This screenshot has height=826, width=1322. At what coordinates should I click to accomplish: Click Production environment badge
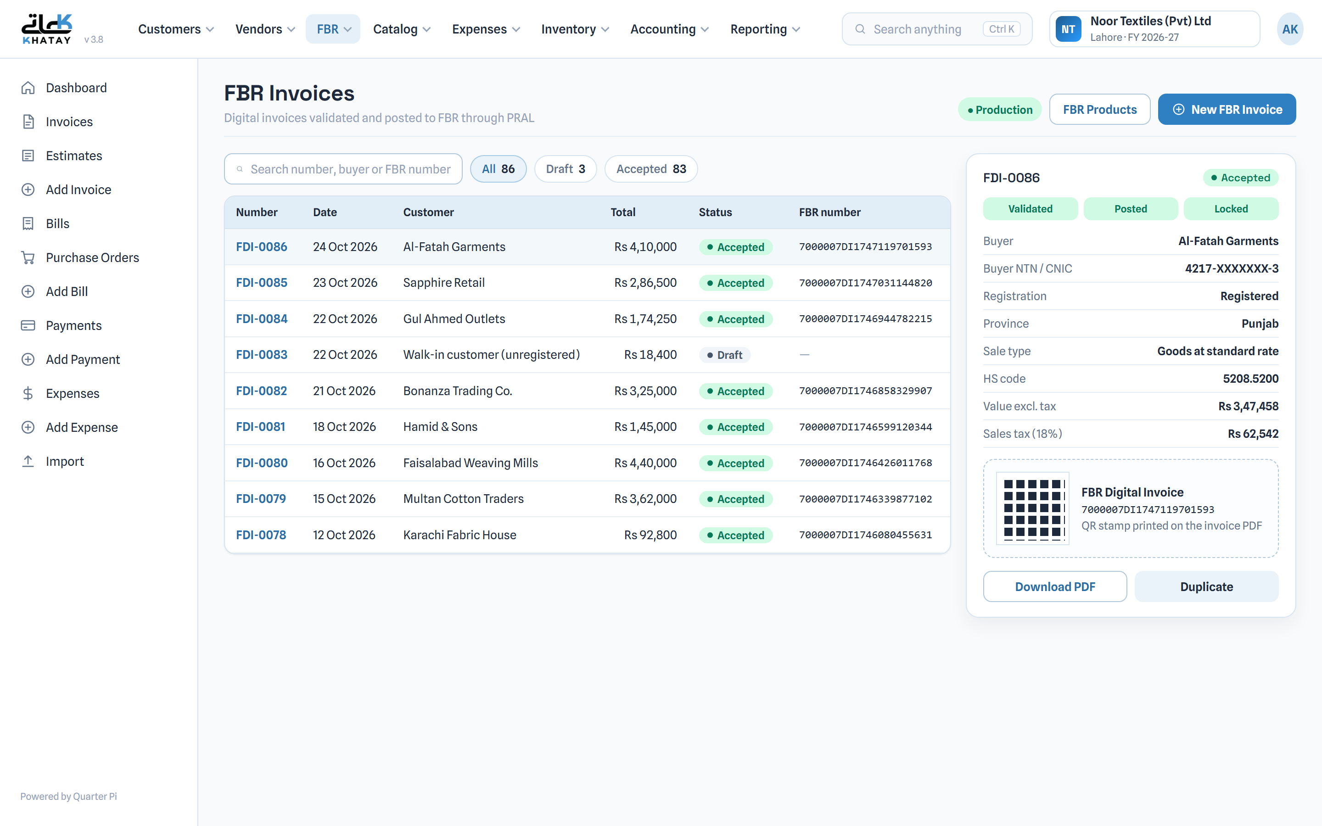pos(1000,109)
